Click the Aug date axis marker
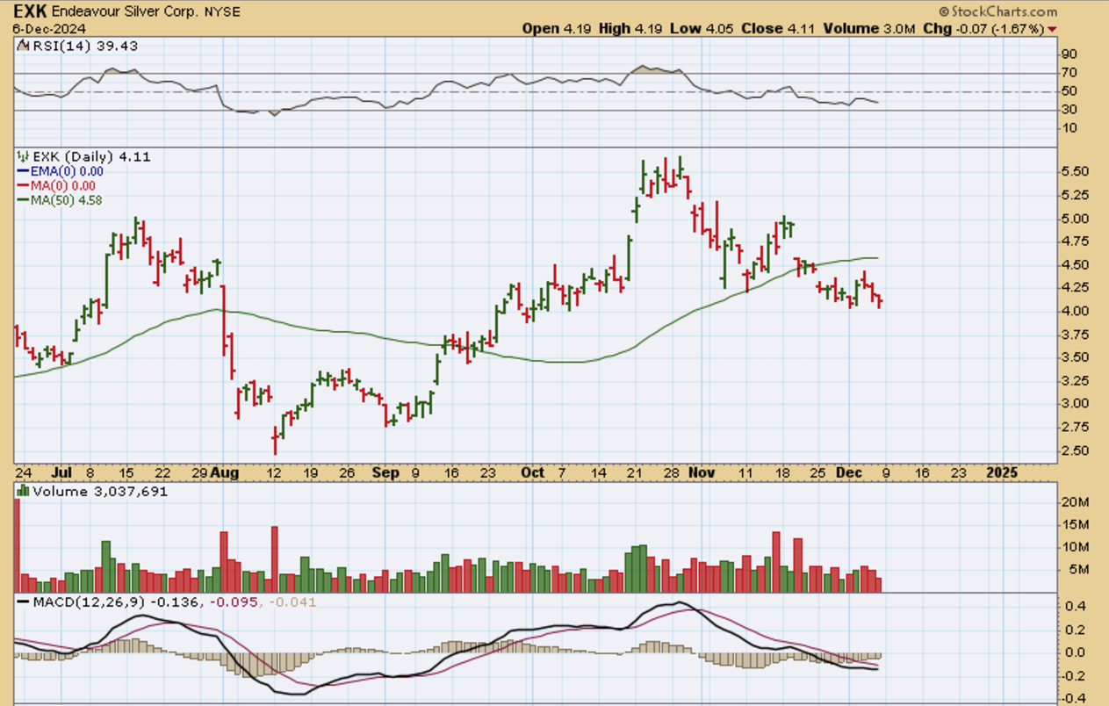Screen dimensions: 1109x706 [x=227, y=472]
